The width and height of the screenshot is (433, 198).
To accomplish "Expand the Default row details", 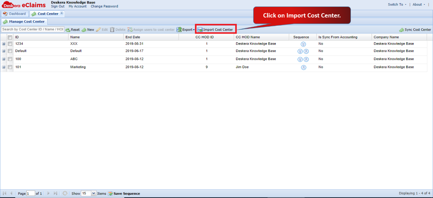I will pyautogui.click(x=4, y=51).
